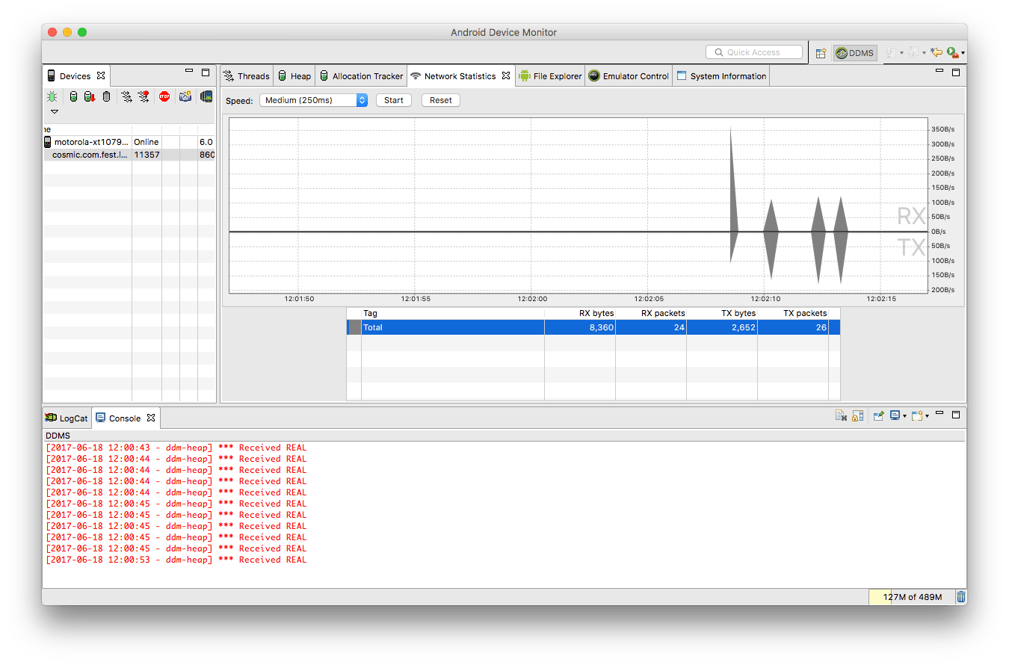Select the DDMS perspective button
The image size is (1009, 665).
pos(855,53)
